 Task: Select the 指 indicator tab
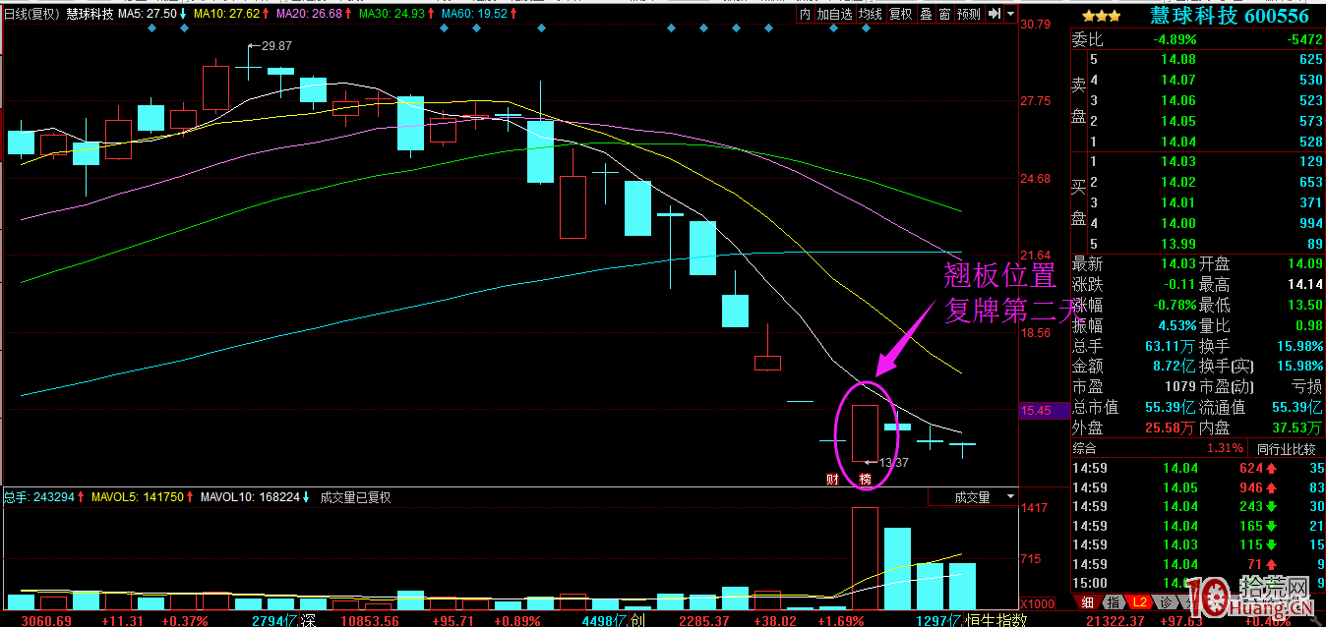[x=1113, y=601]
